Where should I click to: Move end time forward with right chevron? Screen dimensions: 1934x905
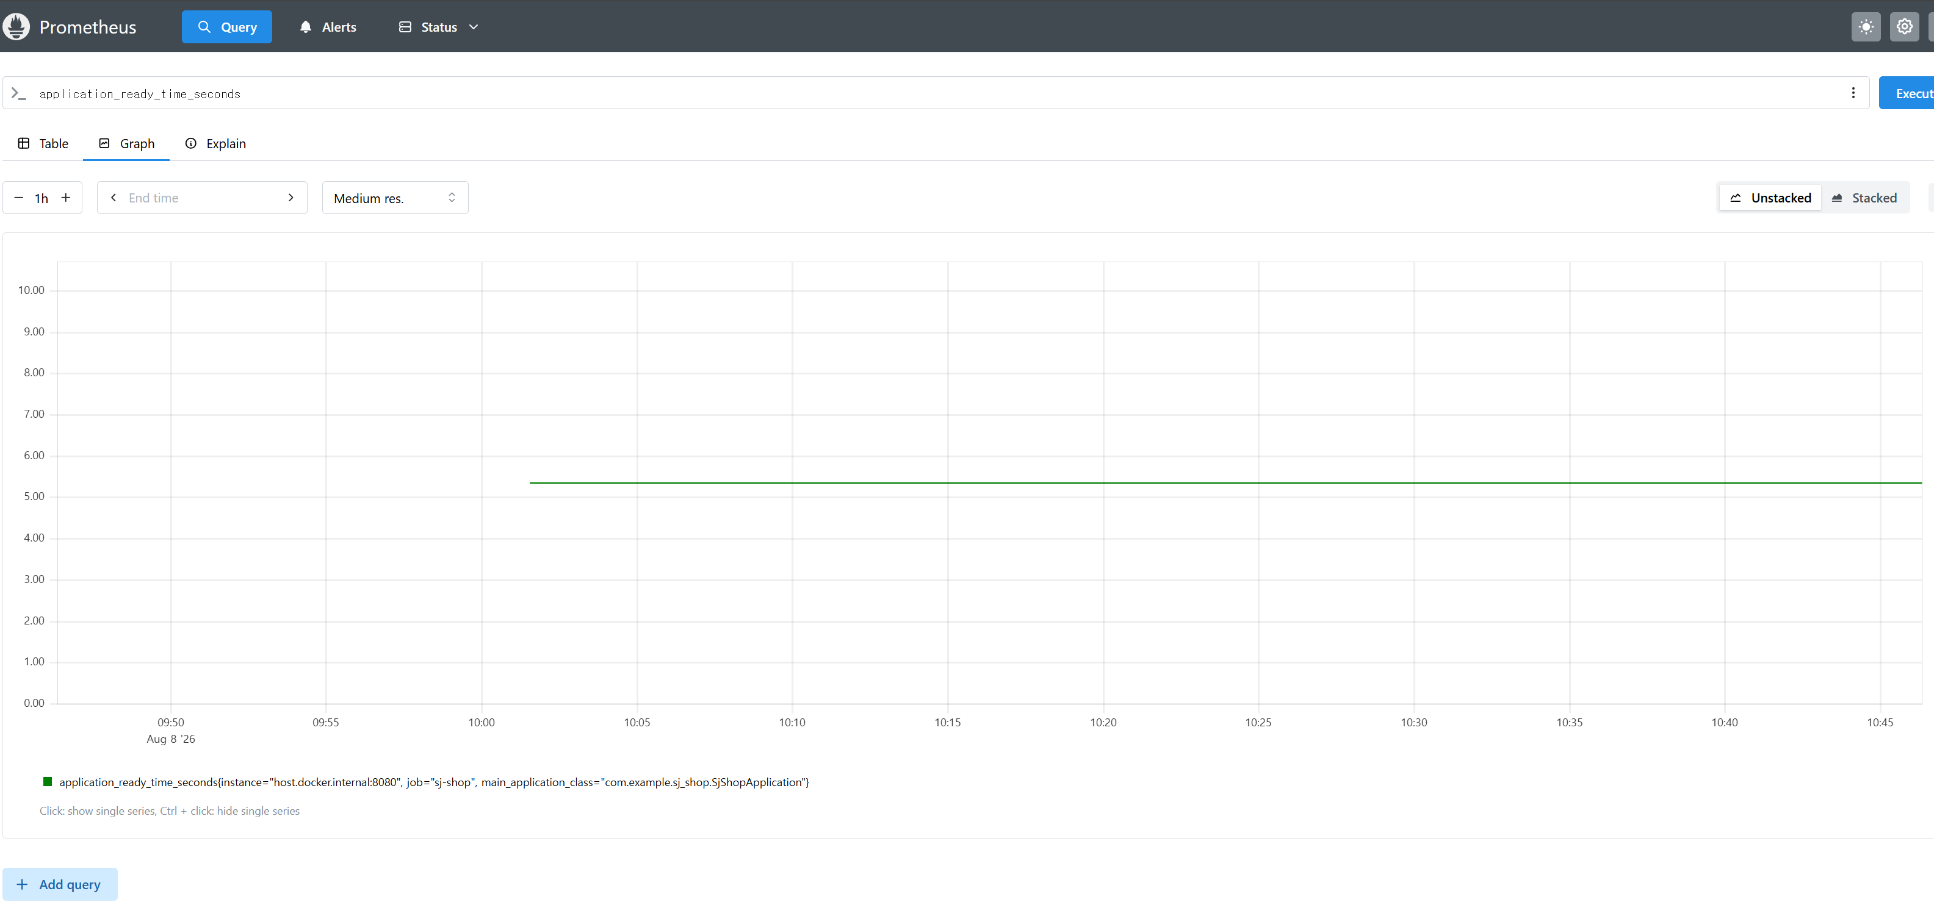click(290, 198)
